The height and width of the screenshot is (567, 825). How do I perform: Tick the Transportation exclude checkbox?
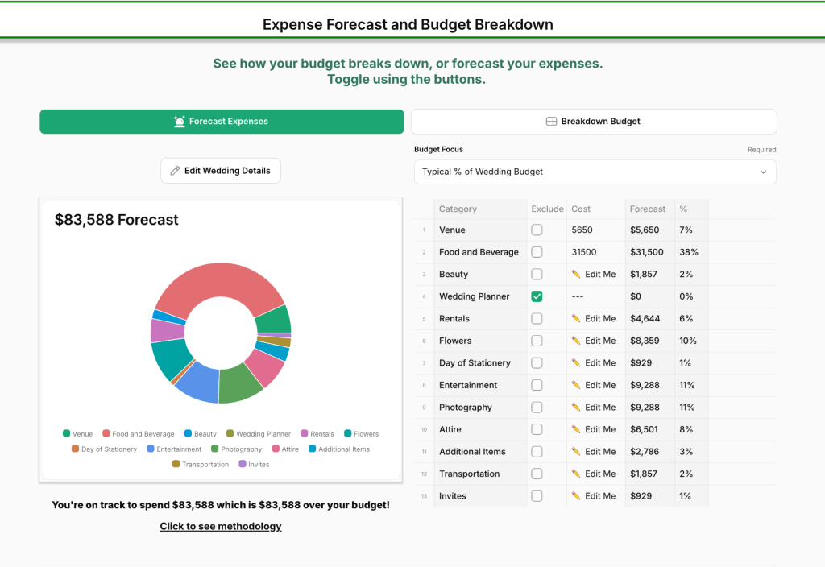tap(537, 474)
